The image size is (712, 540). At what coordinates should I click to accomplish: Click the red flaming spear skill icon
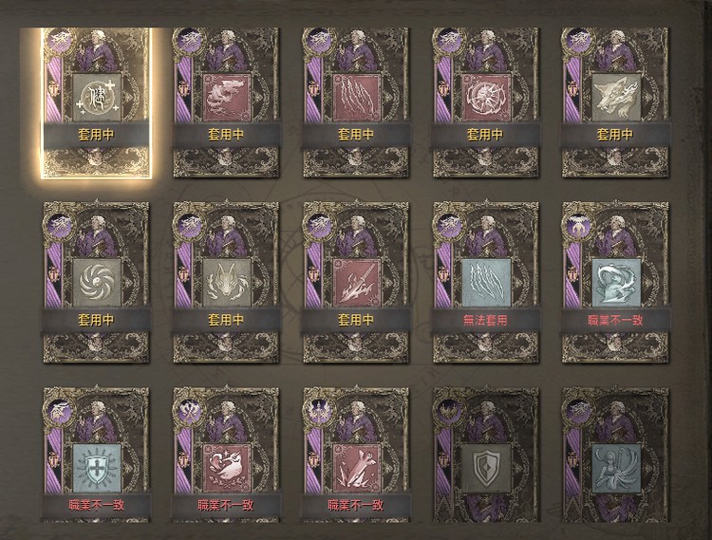pos(356,282)
